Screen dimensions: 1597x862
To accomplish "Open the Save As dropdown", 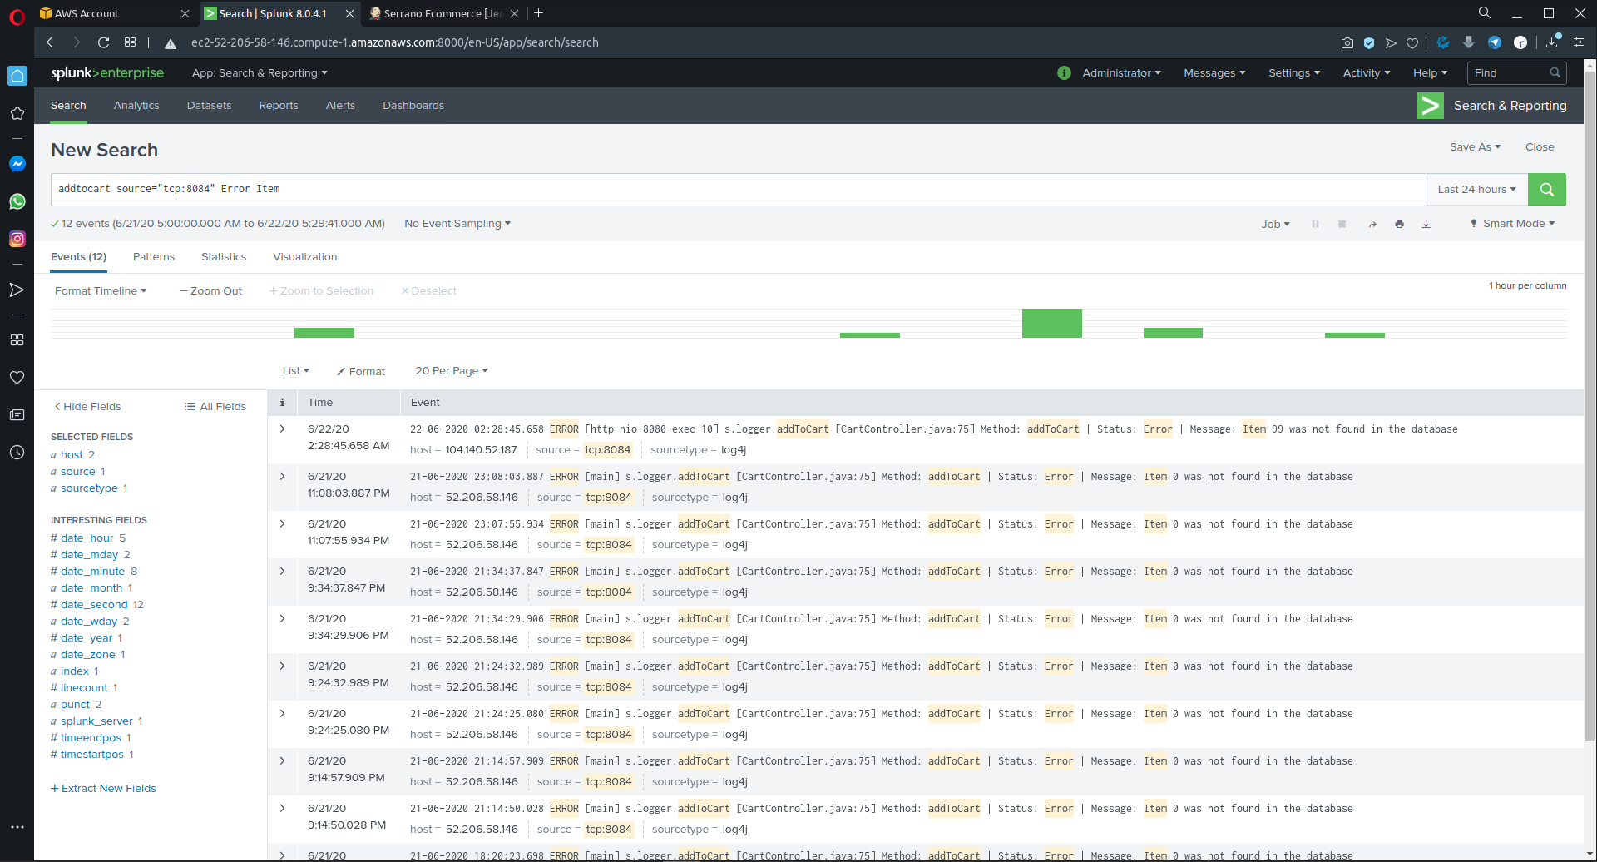I will 1475,147.
